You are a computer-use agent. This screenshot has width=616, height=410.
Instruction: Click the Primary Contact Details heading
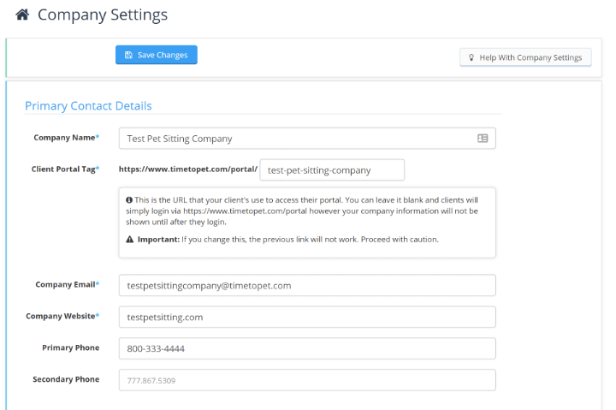coord(88,106)
